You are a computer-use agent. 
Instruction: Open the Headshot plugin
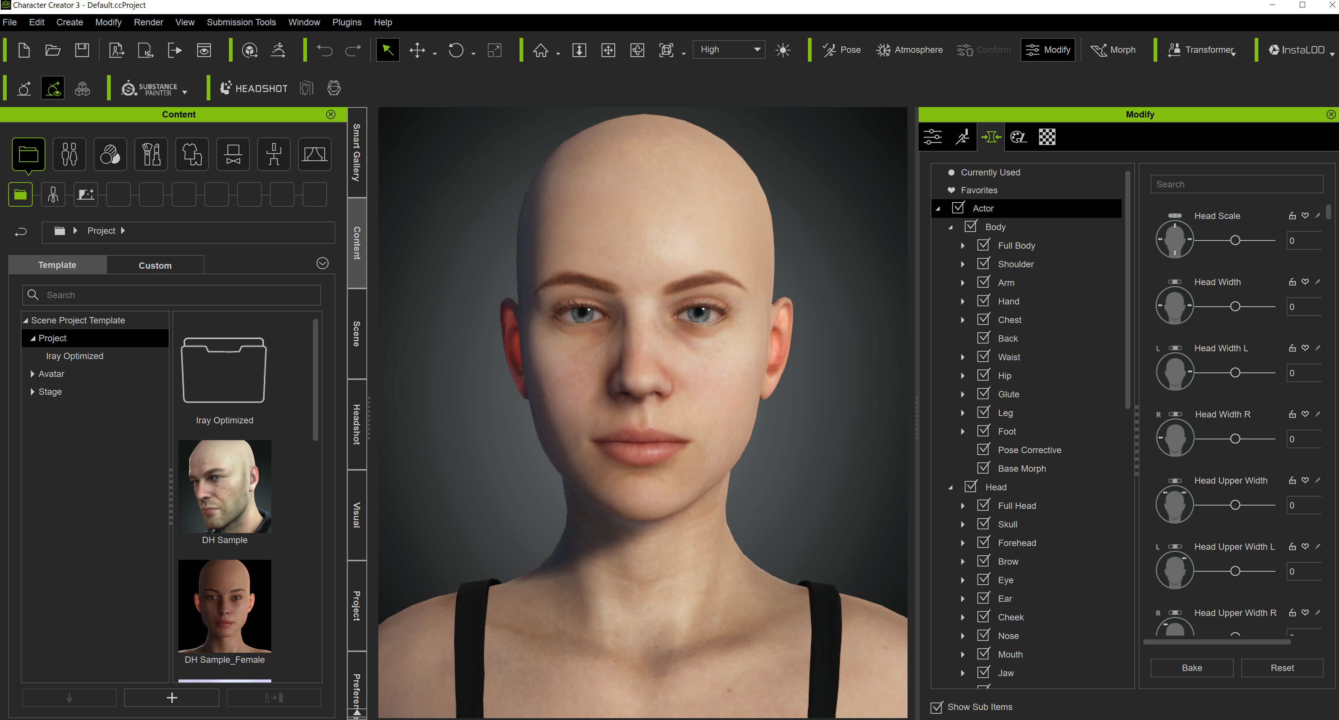tap(254, 88)
